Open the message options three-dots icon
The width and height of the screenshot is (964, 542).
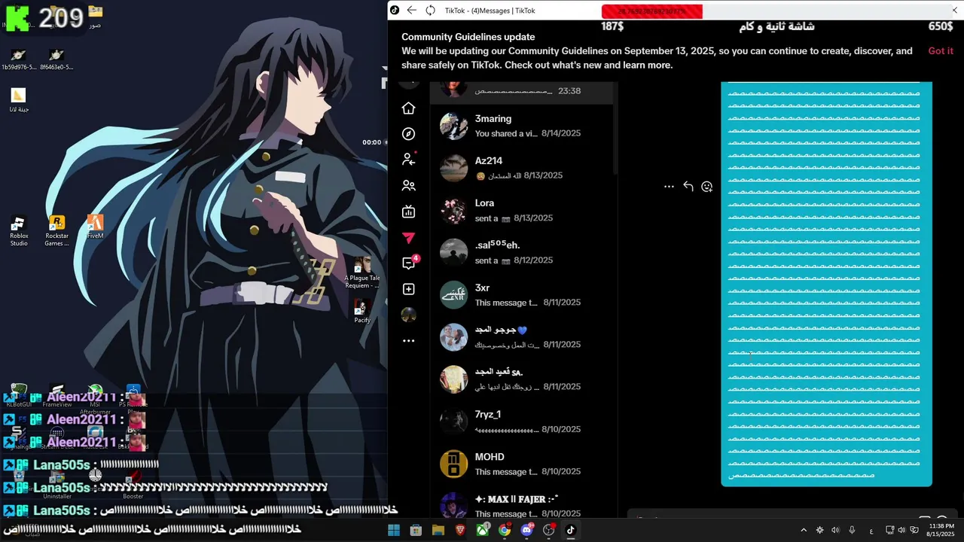[669, 187]
